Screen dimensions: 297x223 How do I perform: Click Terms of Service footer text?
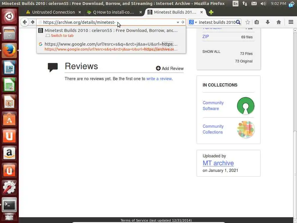156,220
